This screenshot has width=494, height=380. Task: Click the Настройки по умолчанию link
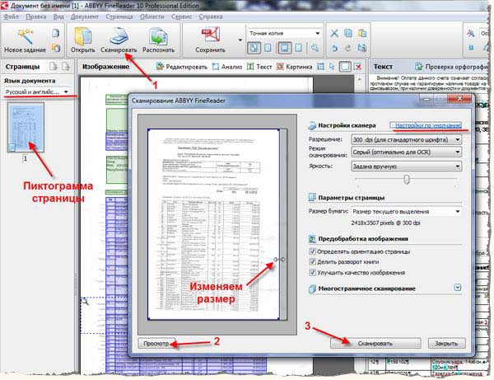428,125
